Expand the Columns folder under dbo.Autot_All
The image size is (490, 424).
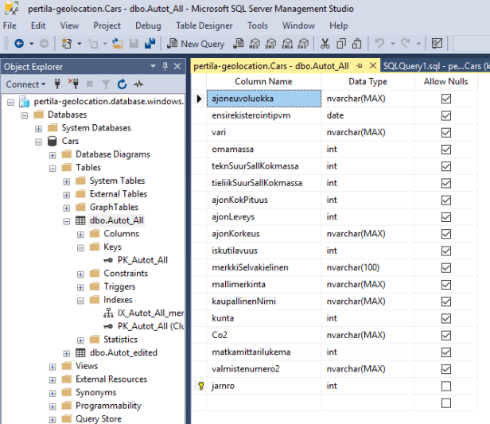[x=80, y=235]
